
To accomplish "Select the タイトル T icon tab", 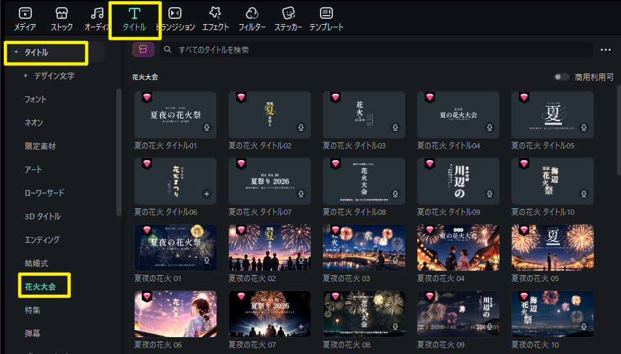I will (x=135, y=14).
